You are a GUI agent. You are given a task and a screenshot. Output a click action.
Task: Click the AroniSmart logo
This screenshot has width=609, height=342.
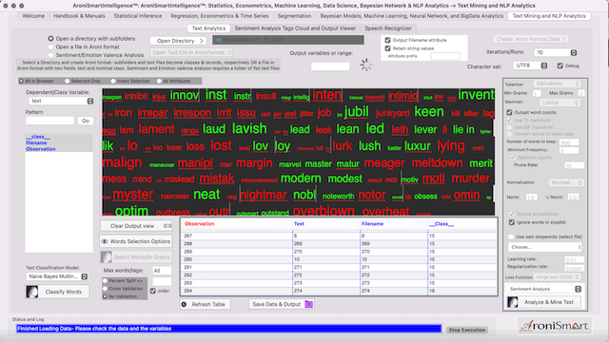pos(555,326)
